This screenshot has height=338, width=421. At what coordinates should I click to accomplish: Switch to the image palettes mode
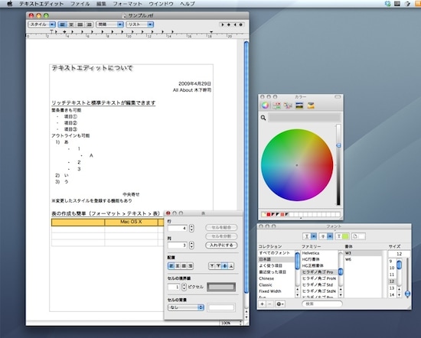(299, 106)
